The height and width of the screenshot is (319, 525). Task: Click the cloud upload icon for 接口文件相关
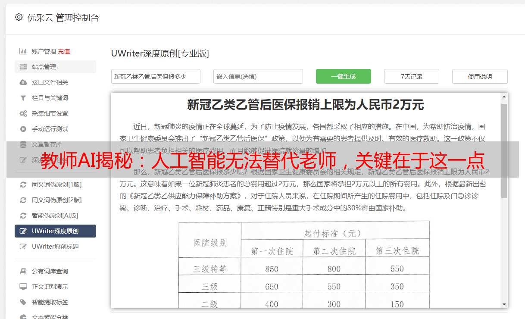tap(23, 82)
